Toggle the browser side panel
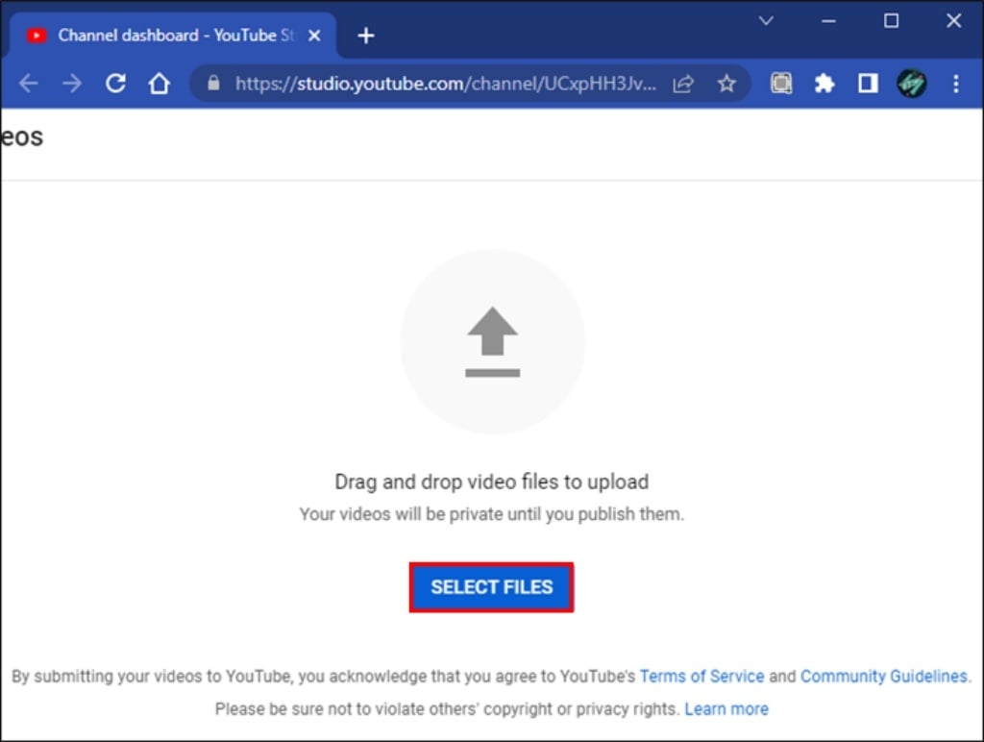984x742 pixels. coord(868,84)
